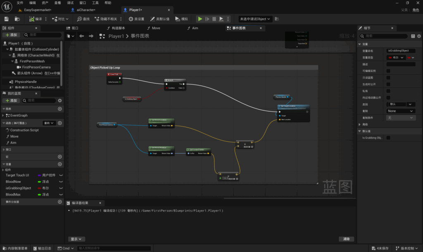Open 变量类型 布尔 type dropdown

click(x=396, y=58)
